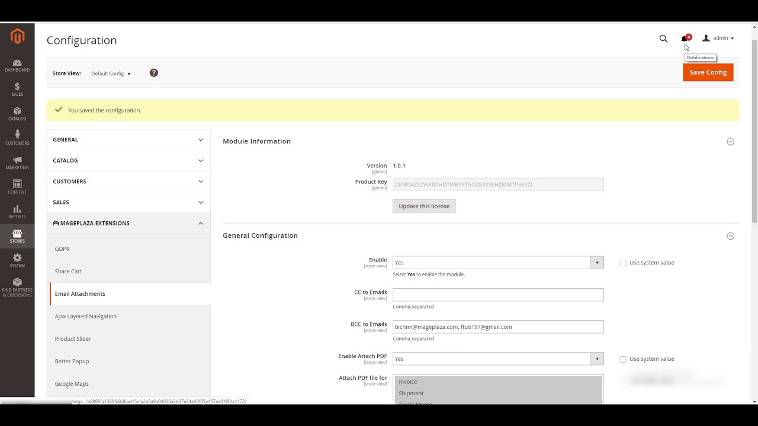Click the help question mark icon
Screen dimensions: 758x426
click(x=154, y=73)
